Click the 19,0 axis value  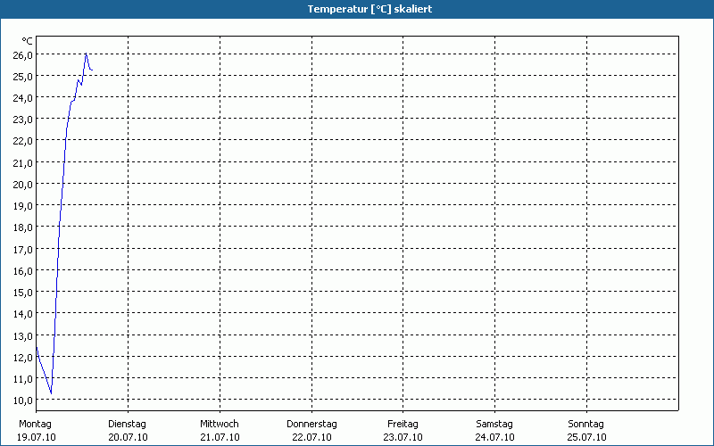tap(23, 206)
